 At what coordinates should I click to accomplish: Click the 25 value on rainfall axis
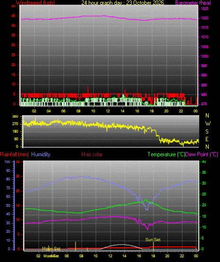click(18, 177)
